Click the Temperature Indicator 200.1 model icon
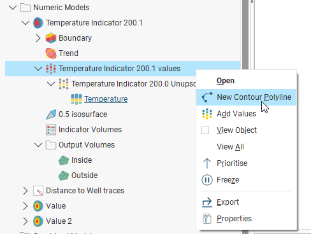Screen dimensions: 311x234 (x=38, y=23)
